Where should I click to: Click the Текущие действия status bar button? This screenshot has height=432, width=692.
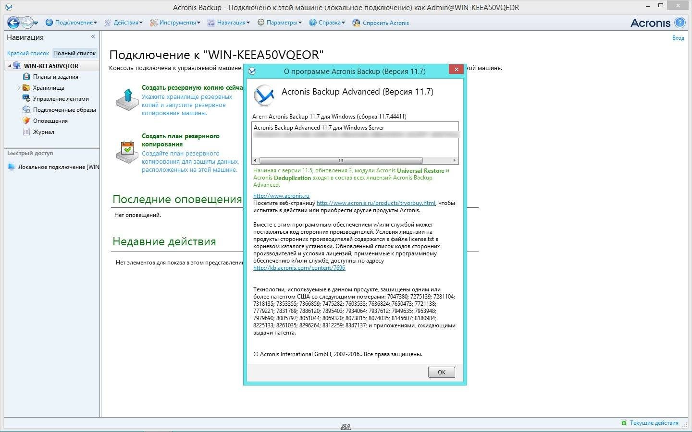(x=650, y=423)
